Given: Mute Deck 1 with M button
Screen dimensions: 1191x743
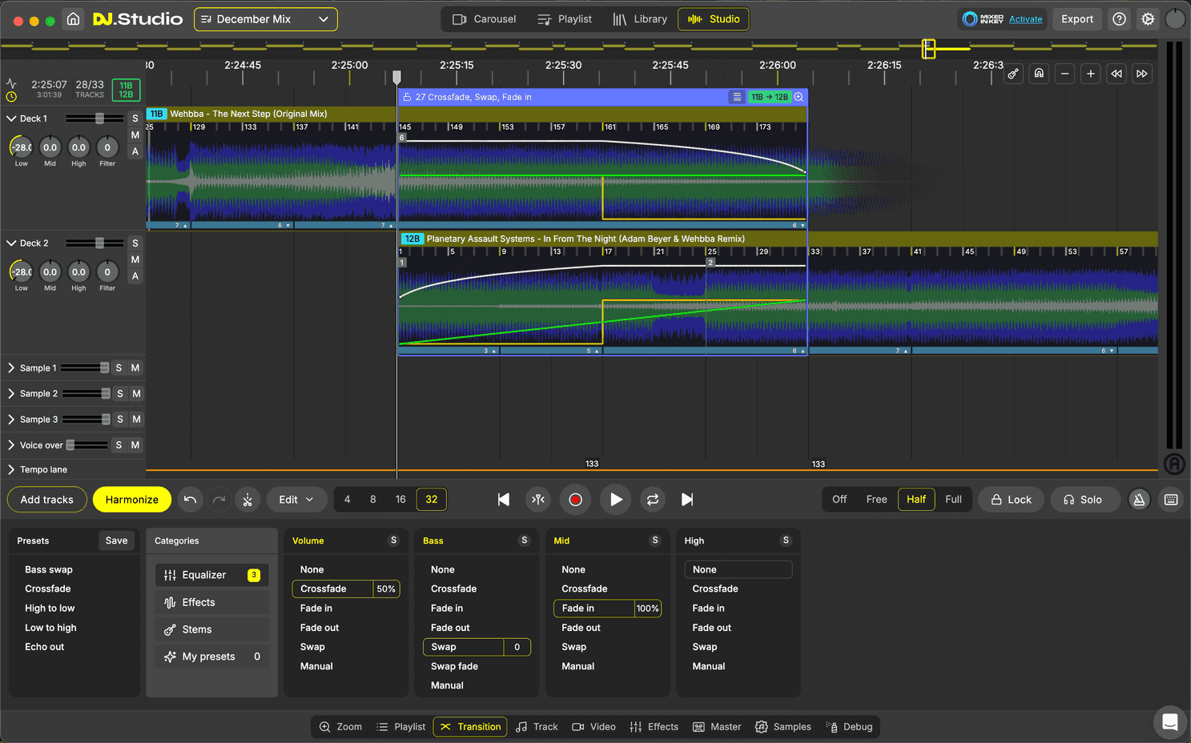Looking at the screenshot, I should (x=135, y=135).
